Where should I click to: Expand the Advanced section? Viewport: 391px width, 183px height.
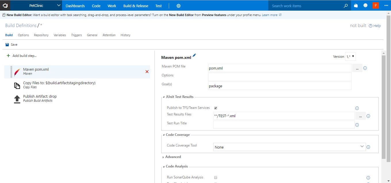point(171,157)
